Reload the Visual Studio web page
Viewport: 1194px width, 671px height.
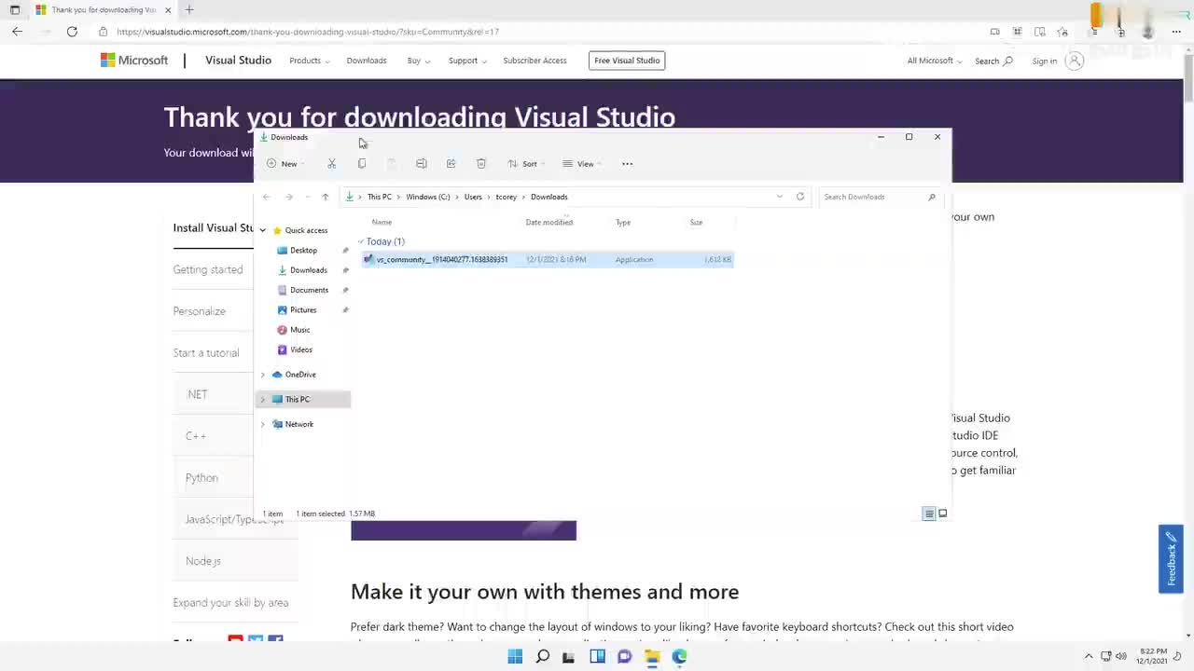72,32
